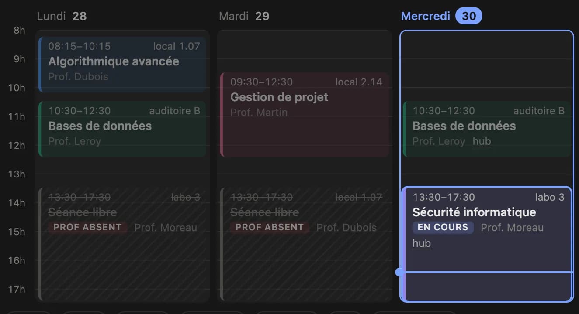Image resolution: width=579 pixels, height=314 pixels.
Task: Open Monday's cancelled Séance libre card
Action: click(122, 244)
